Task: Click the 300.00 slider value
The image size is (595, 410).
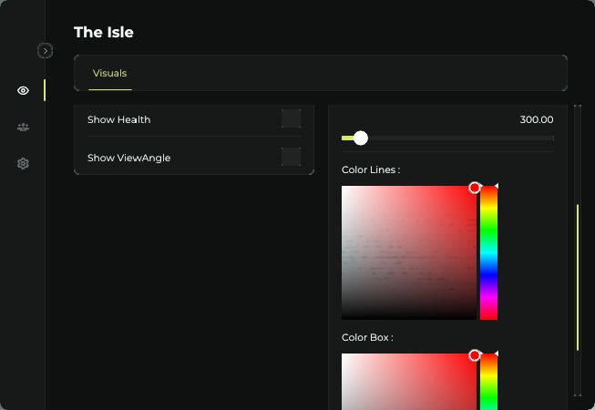Action: (x=536, y=119)
